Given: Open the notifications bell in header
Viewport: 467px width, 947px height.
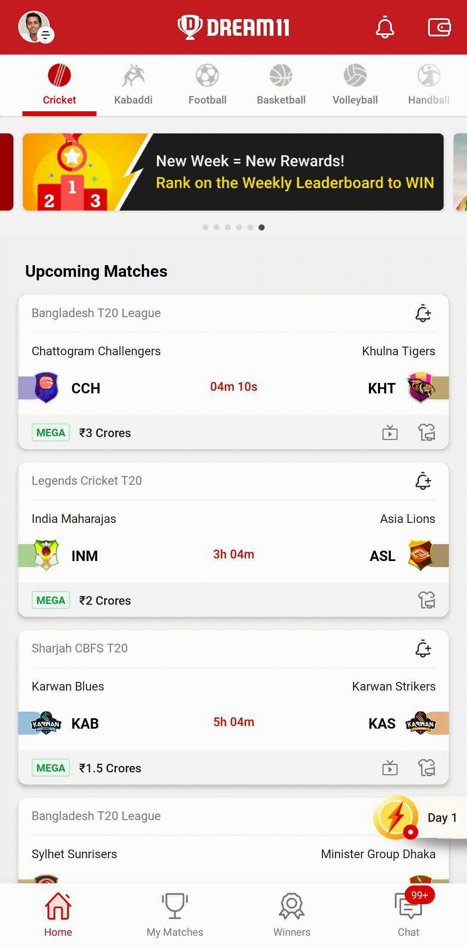Looking at the screenshot, I should point(385,28).
